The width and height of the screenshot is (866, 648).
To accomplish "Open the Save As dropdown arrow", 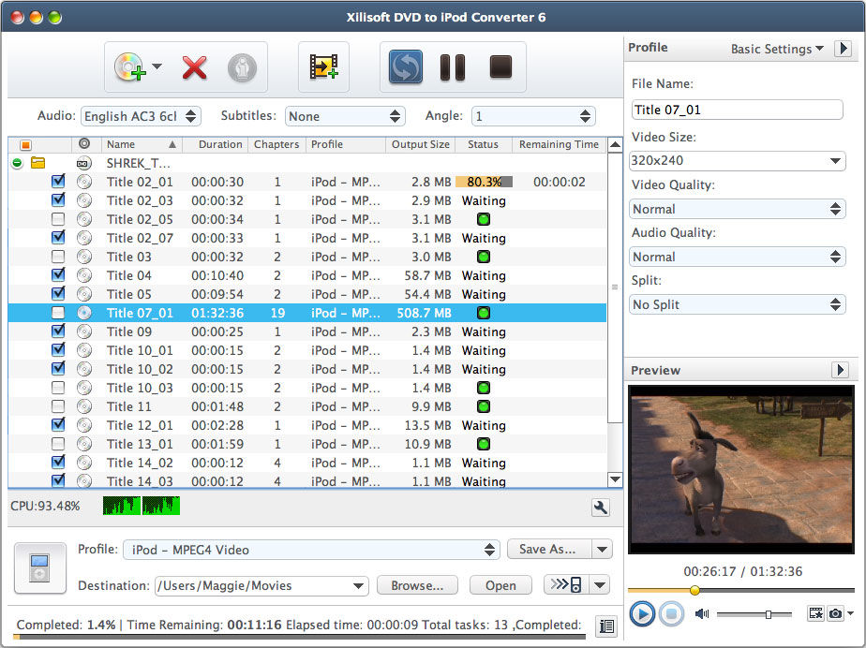I will [x=602, y=549].
